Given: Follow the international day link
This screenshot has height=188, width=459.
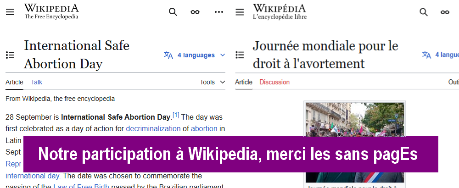Looking at the screenshot, I should pos(33,176).
